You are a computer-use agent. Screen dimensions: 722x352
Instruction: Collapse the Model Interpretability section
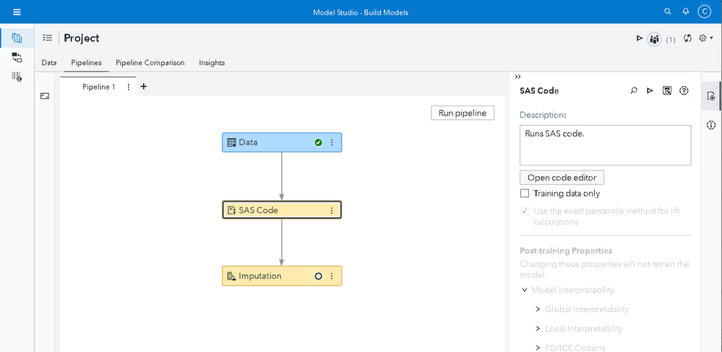pos(524,290)
